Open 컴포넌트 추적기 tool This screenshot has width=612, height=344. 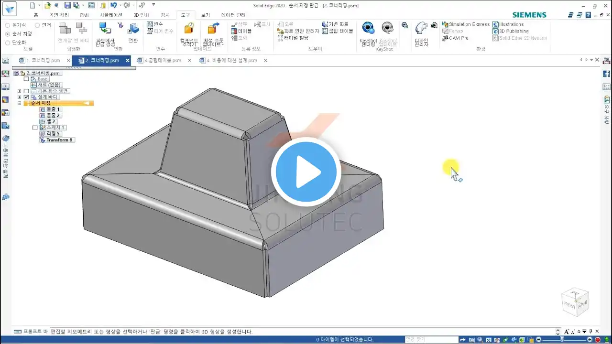pyautogui.click(x=189, y=34)
